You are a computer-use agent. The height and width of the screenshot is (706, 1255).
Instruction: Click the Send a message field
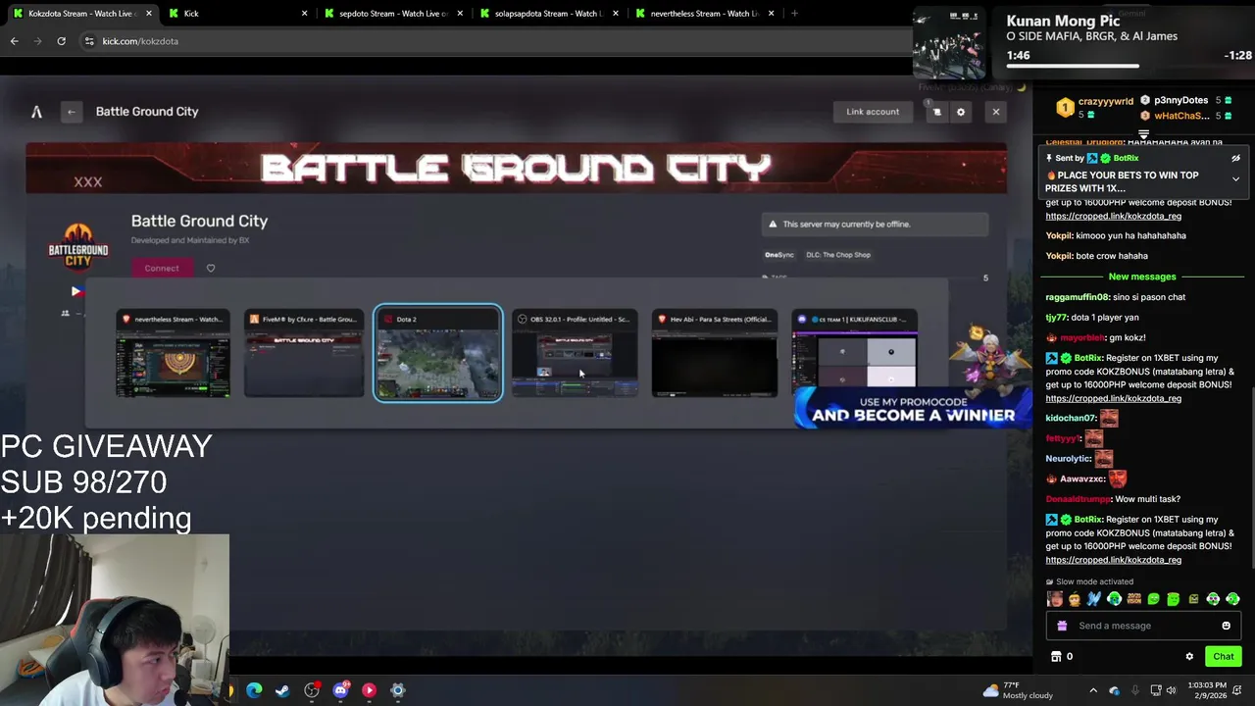pos(1142,626)
